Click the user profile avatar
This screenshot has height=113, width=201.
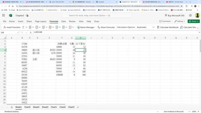click(x=197, y=15)
